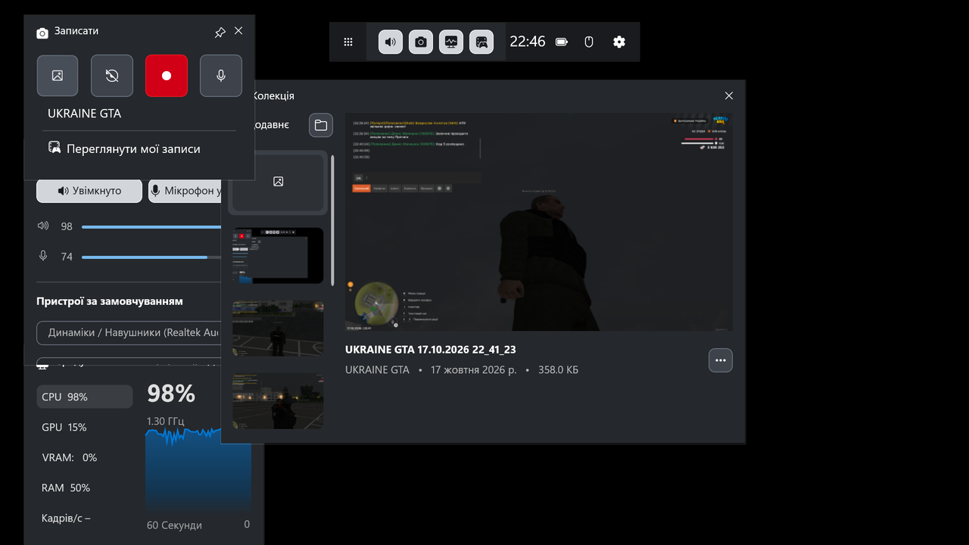The image size is (969, 545).
Task: Select the third thumbnail, character in parking lot
Action: click(x=278, y=329)
